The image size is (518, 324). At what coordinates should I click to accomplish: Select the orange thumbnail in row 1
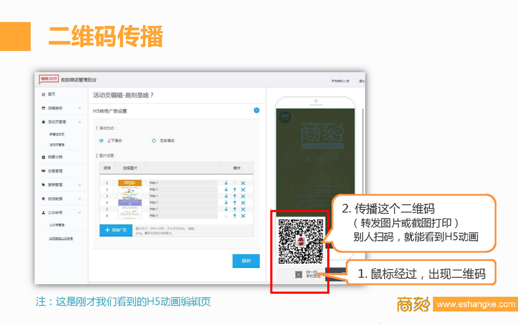(130, 183)
